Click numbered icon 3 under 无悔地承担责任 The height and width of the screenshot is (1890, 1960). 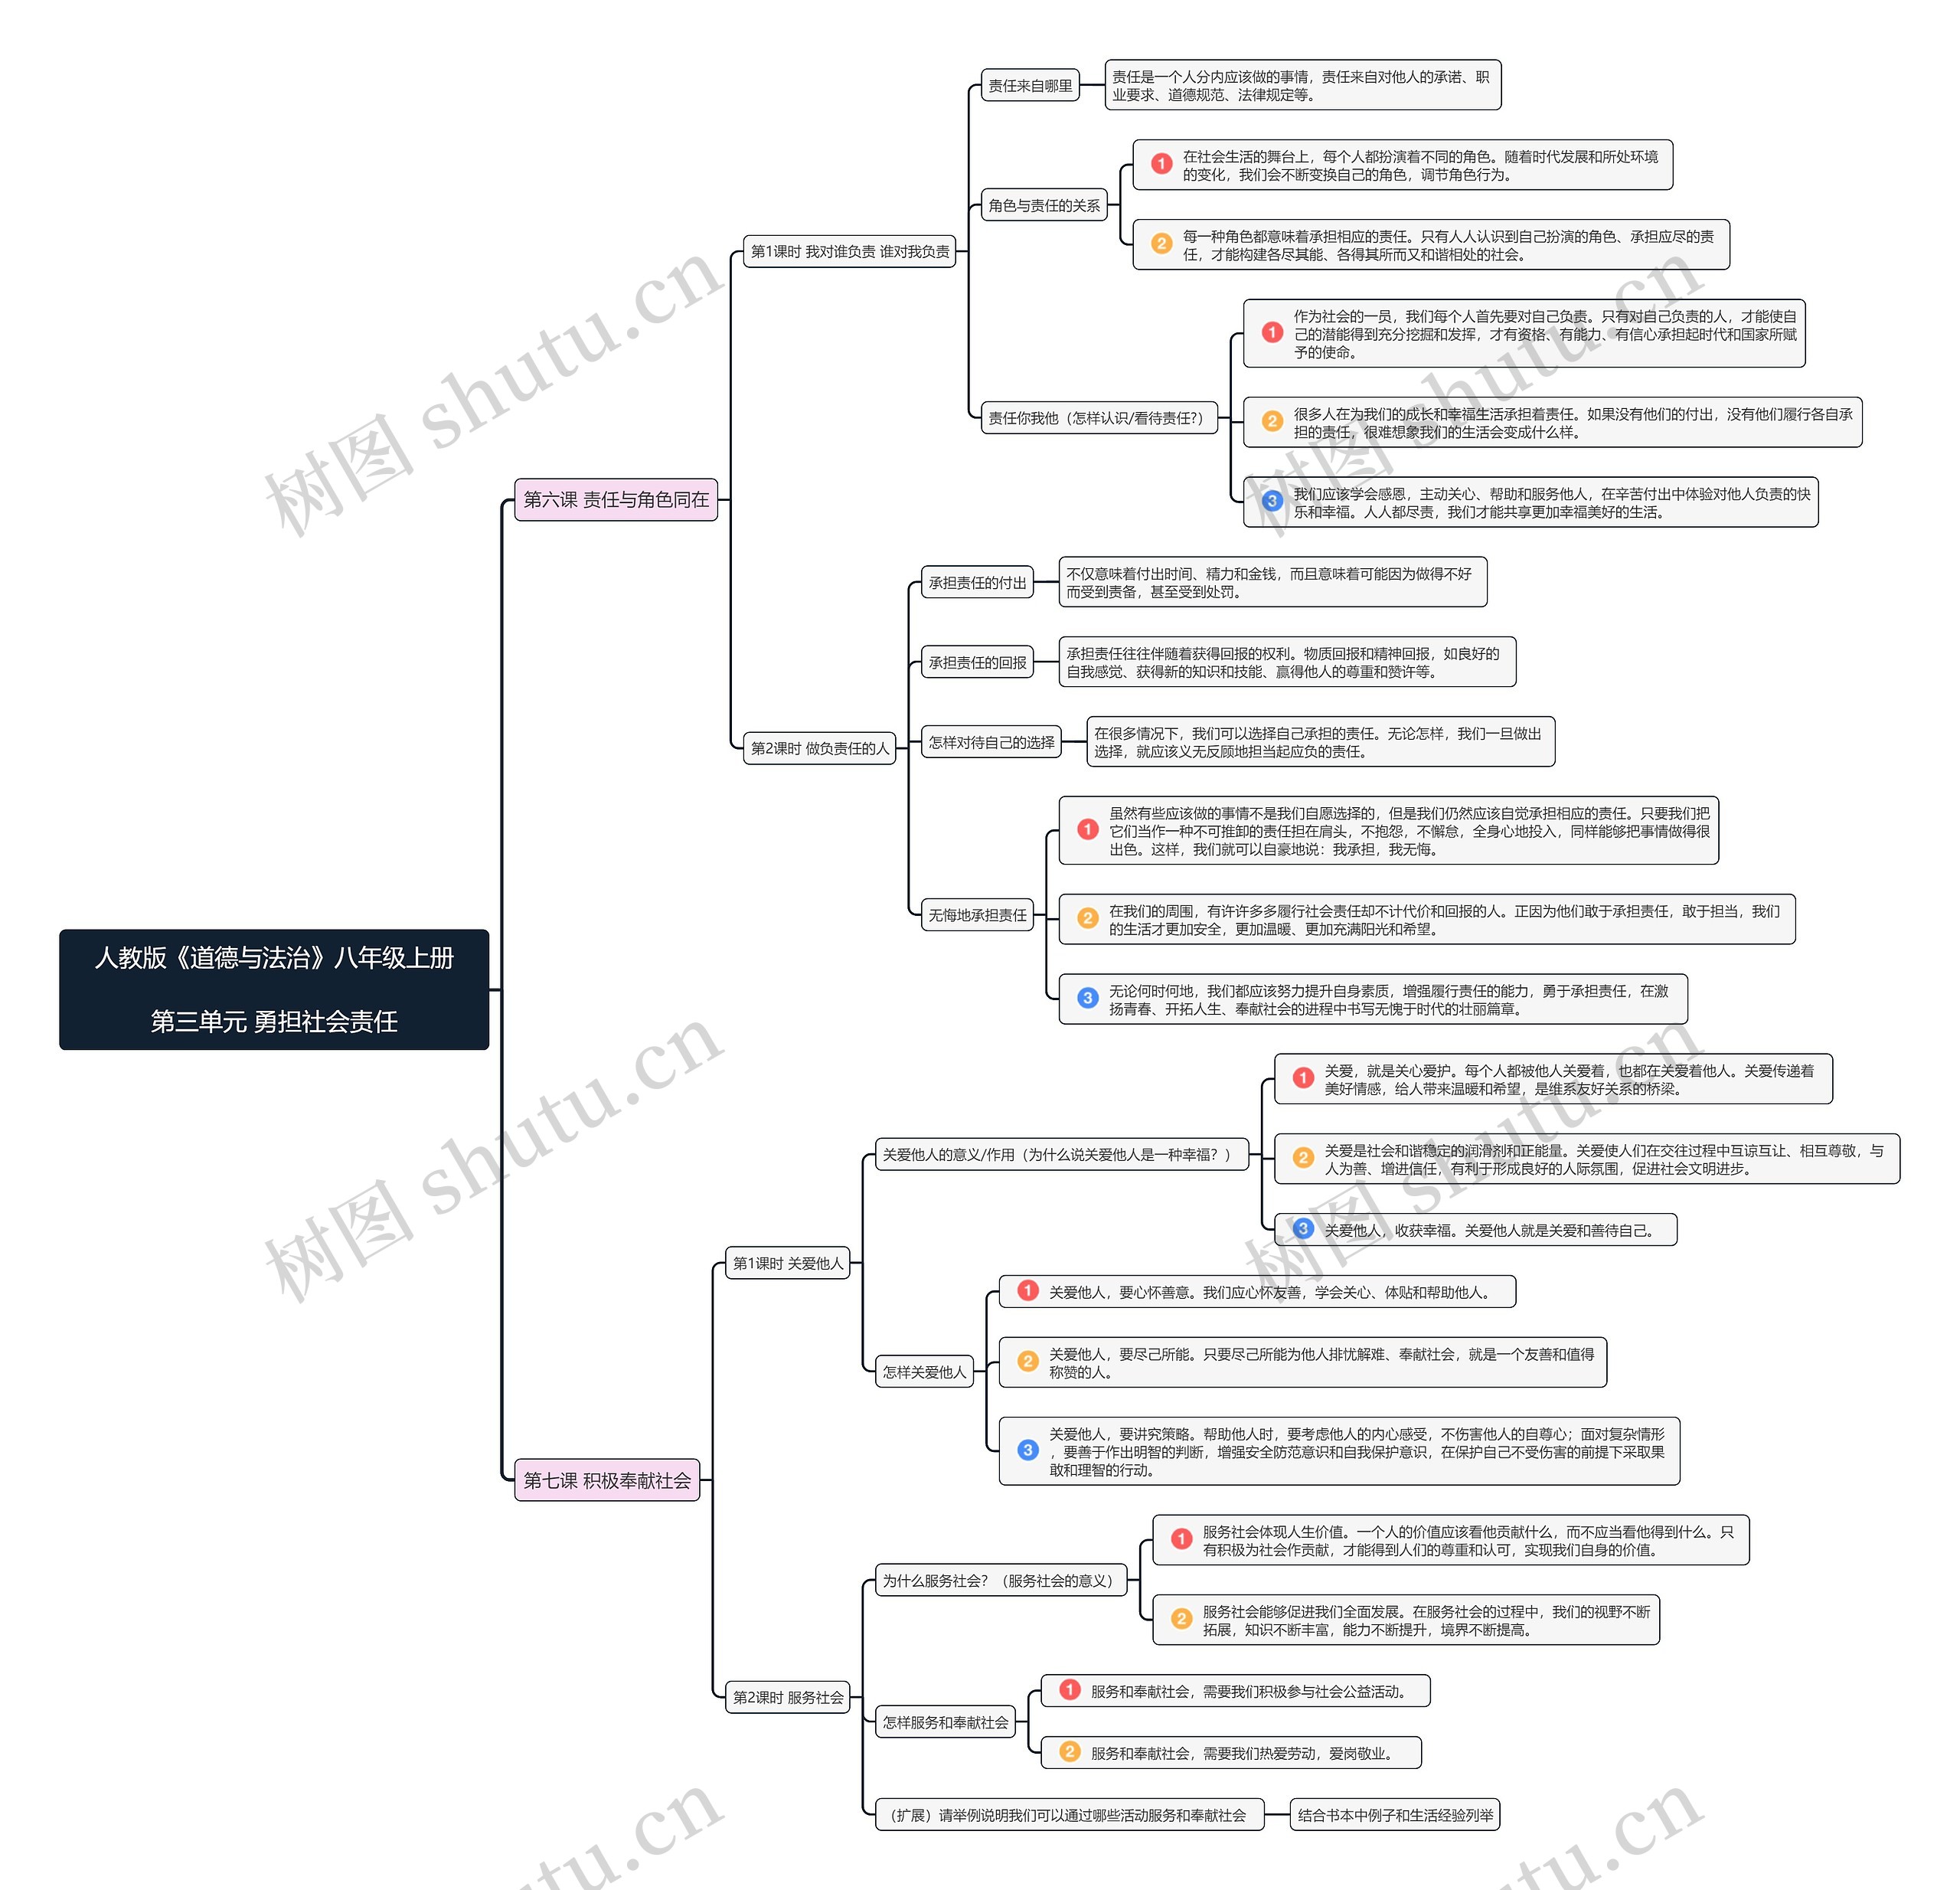pos(1094,982)
